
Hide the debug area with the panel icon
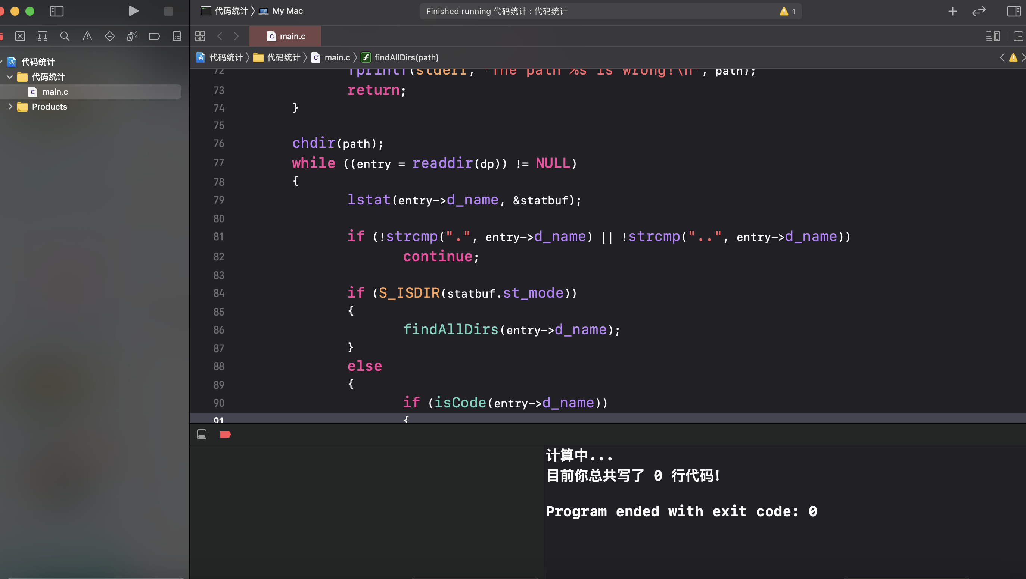(202, 434)
